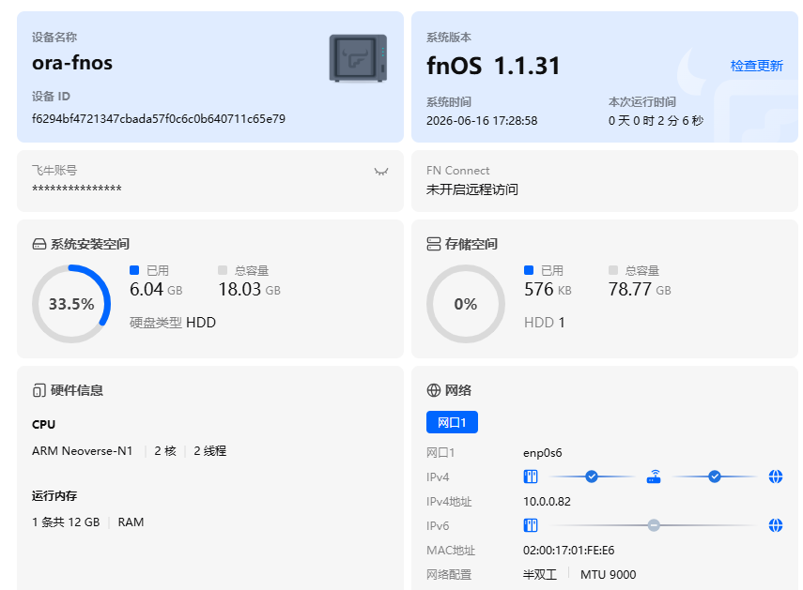Image resolution: width=803 pixels, height=590 pixels.
Task: Click the 78.77 GB total capacity
Action: (640, 290)
